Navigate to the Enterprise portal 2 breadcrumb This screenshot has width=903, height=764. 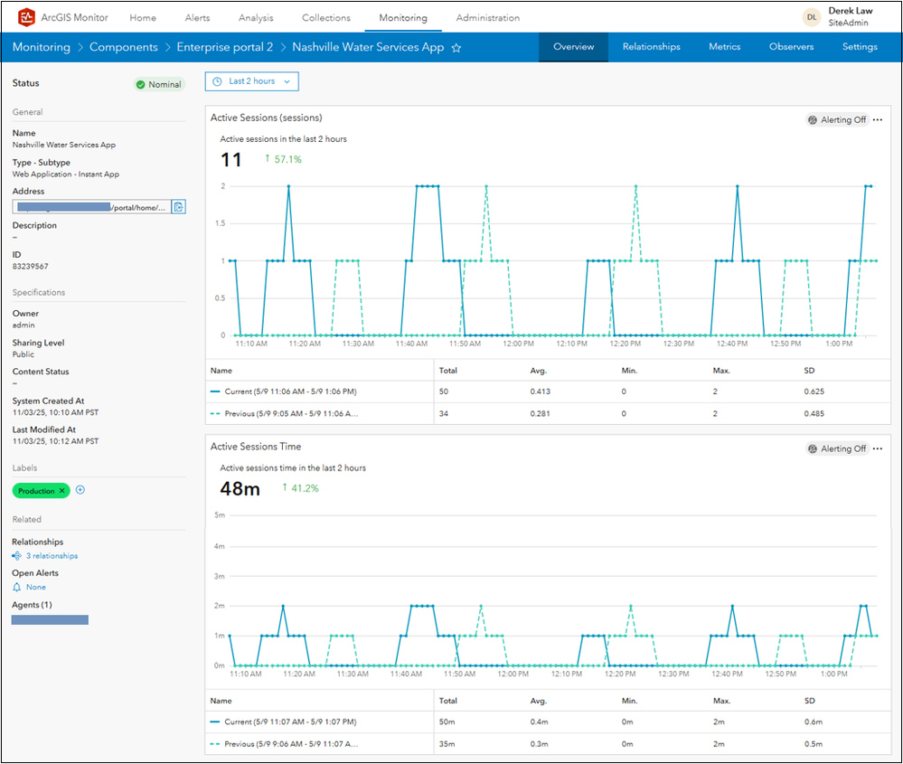[x=224, y=47]
